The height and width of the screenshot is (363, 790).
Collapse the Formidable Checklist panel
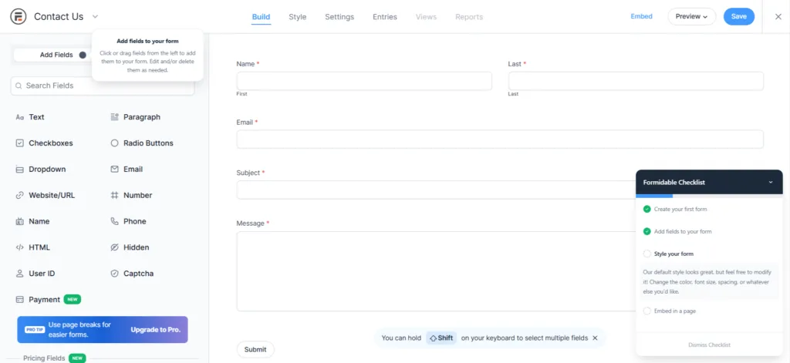coord(771,182)
